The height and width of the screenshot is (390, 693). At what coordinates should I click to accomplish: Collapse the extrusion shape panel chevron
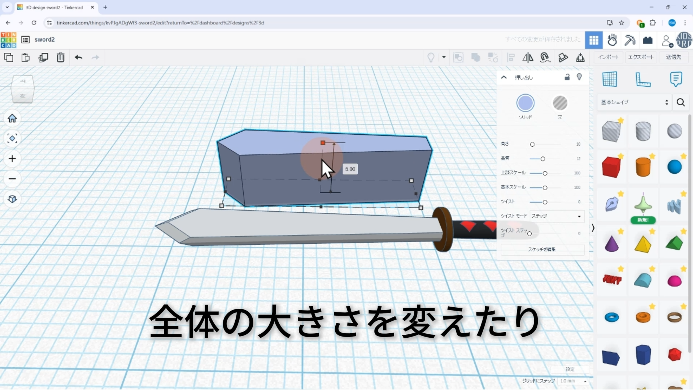tap(504, 77)
